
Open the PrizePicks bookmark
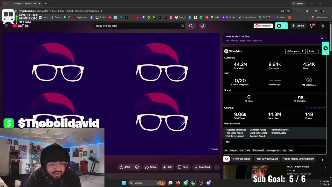tap(229, 17)
